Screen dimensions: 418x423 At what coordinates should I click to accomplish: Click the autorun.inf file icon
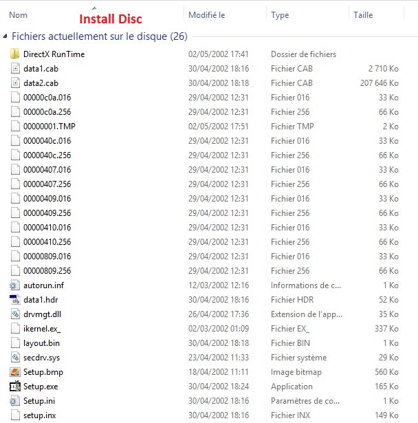(14, 285)
